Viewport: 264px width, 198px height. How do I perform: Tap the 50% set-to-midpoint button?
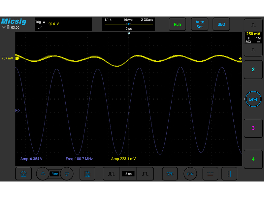pos(170,174)
